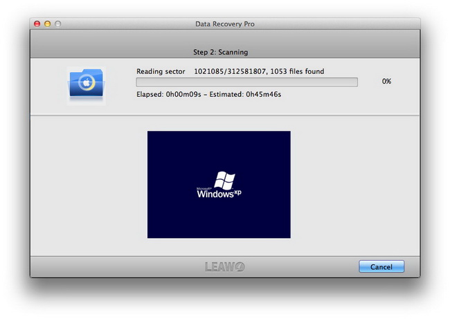Click the '1053 files found' status text
Image resolution: width=450 pixels, height=319 pixels.
[297, 71]
